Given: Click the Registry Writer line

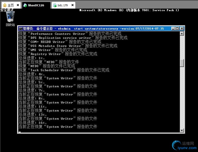Looking at the screenshot, I should click(x=58, y=54).
